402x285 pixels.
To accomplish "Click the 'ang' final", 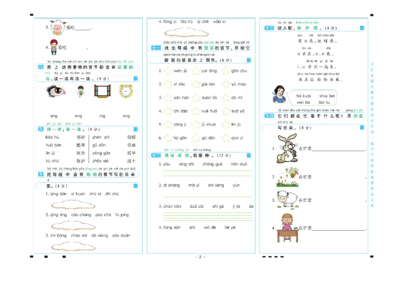I will (x=54, y=116).
